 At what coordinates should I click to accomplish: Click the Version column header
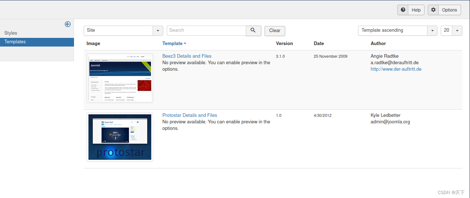pos(284,43)
